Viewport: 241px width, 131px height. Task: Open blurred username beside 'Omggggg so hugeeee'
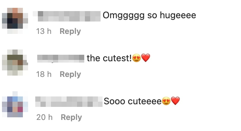pyautogui.click(x=67, y=16)
